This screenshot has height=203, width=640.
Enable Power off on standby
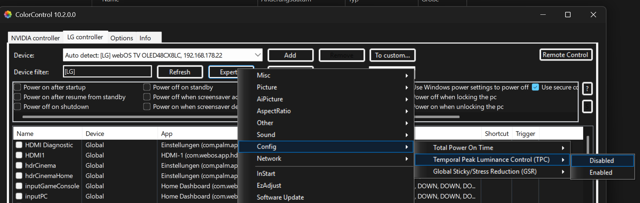(x=147, y=87)
